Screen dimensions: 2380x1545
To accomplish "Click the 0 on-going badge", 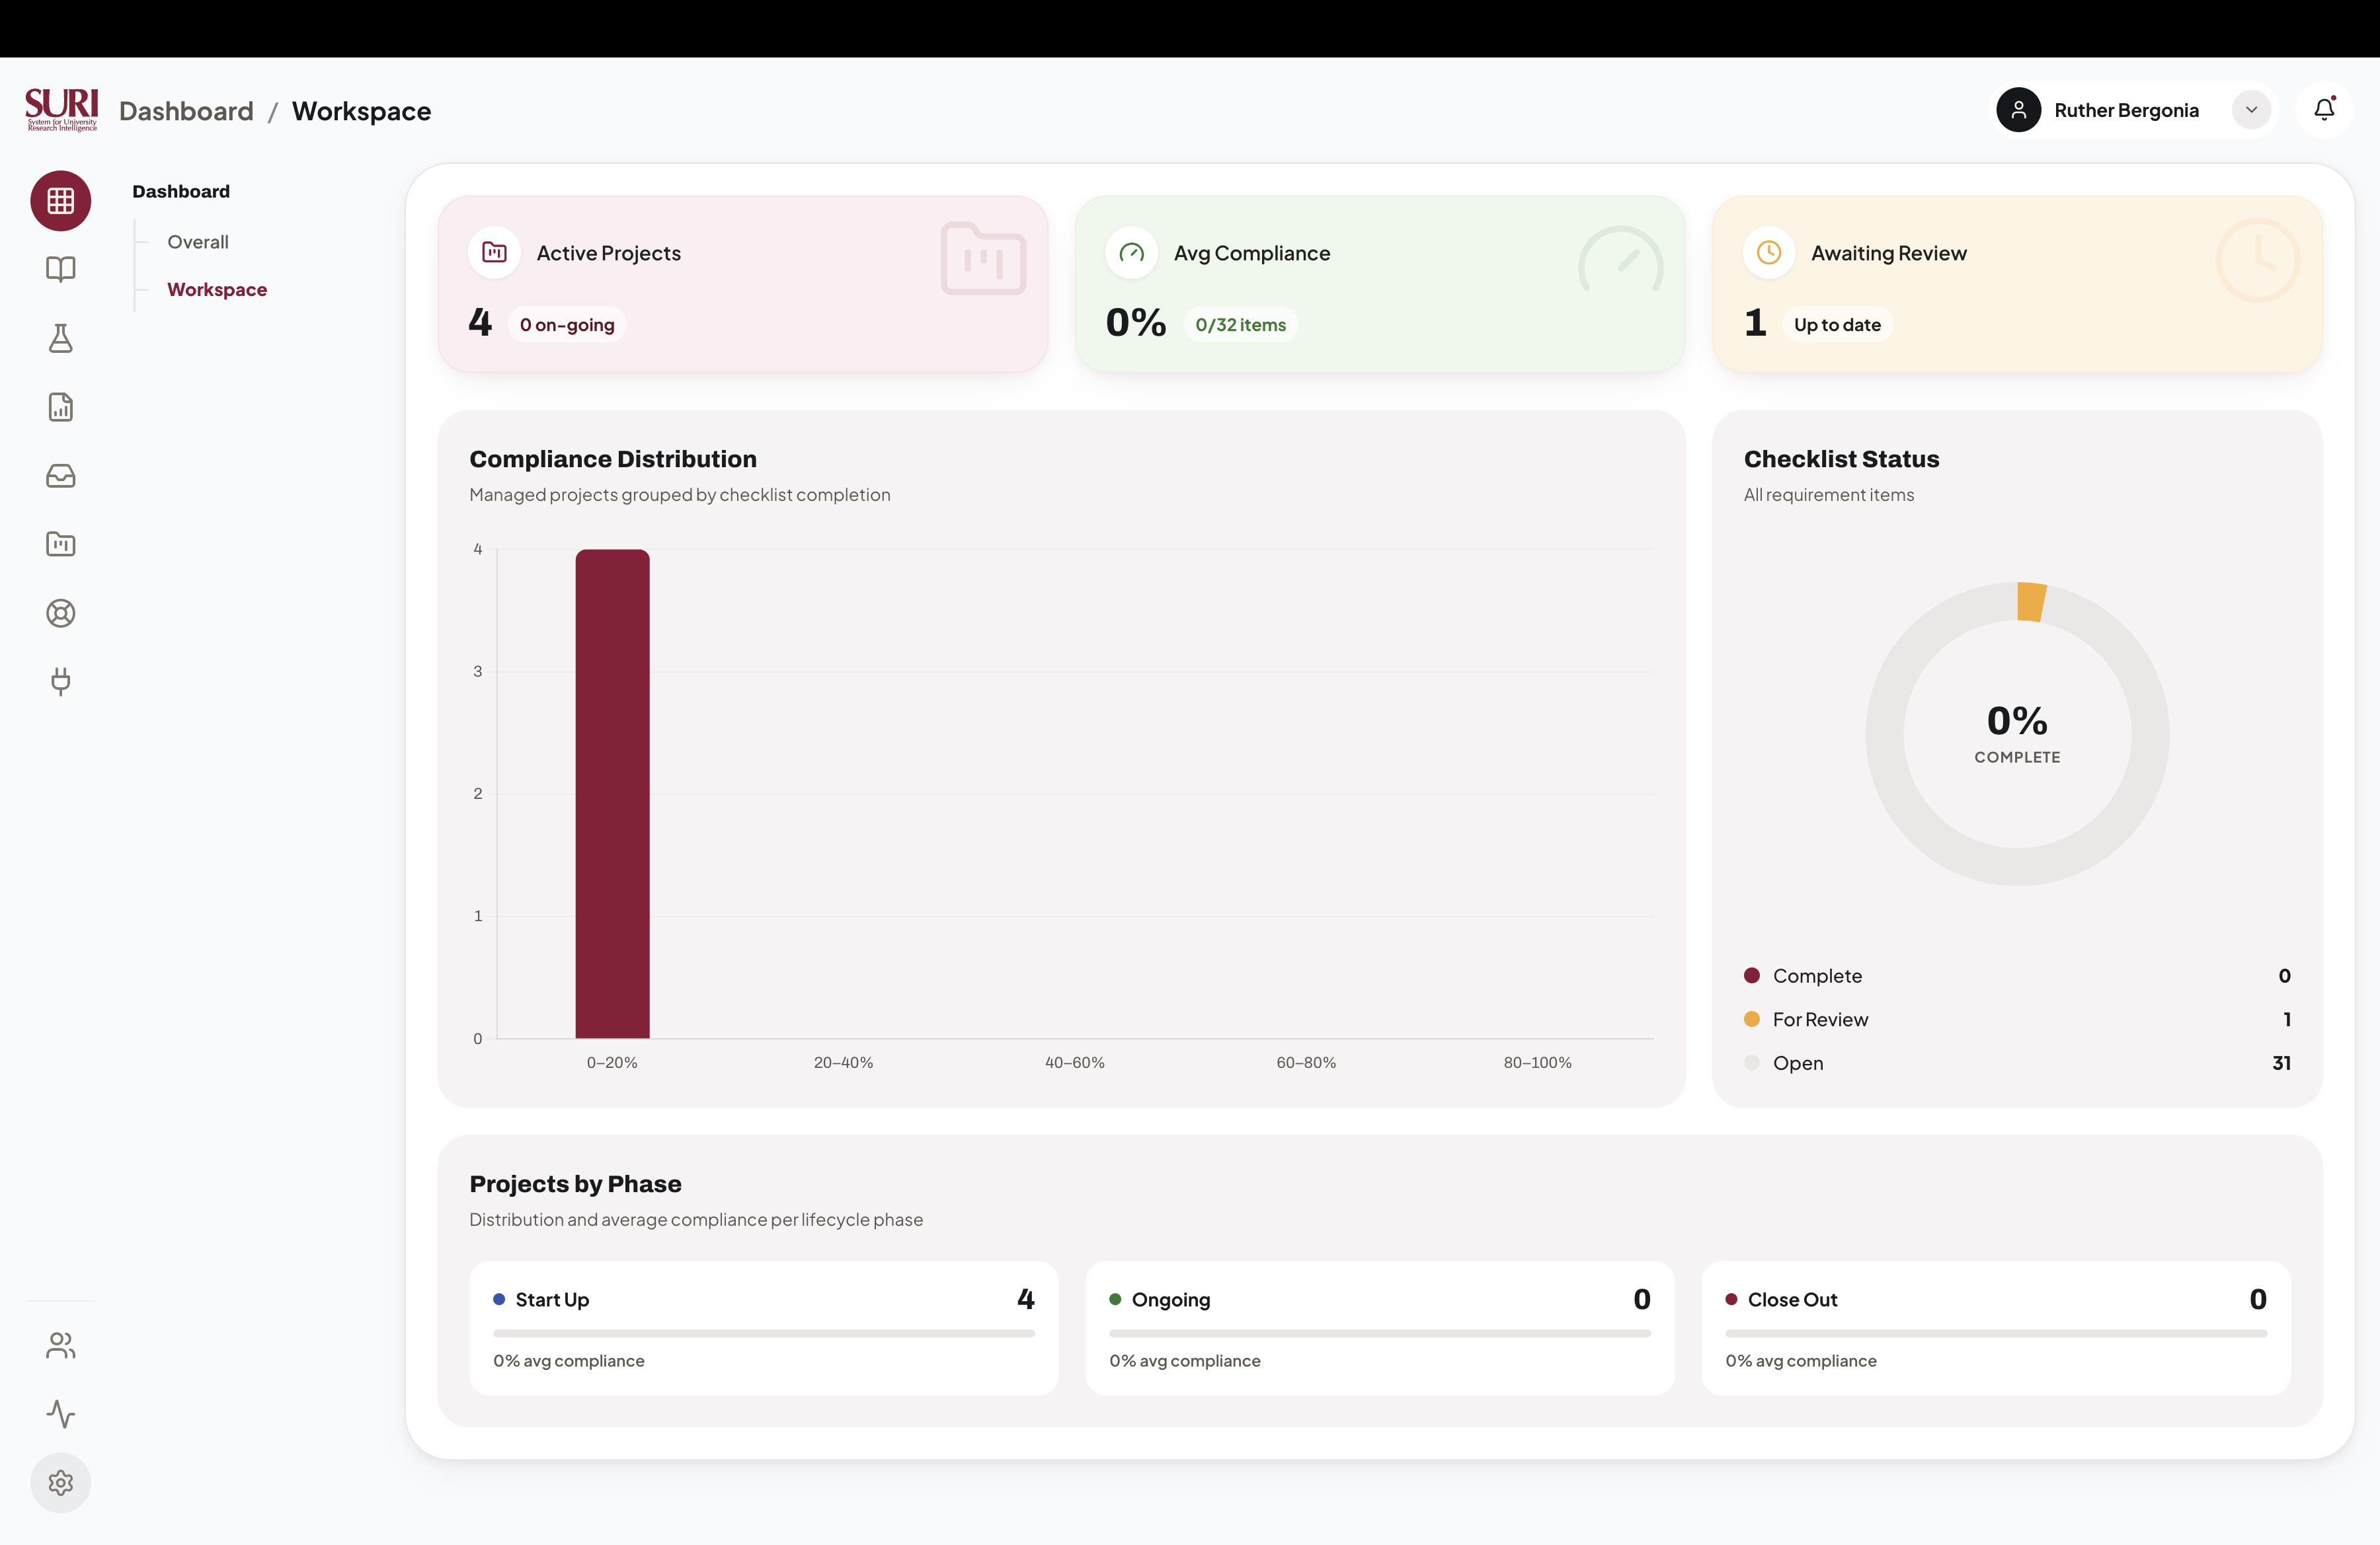I will (x=567, y=324).
